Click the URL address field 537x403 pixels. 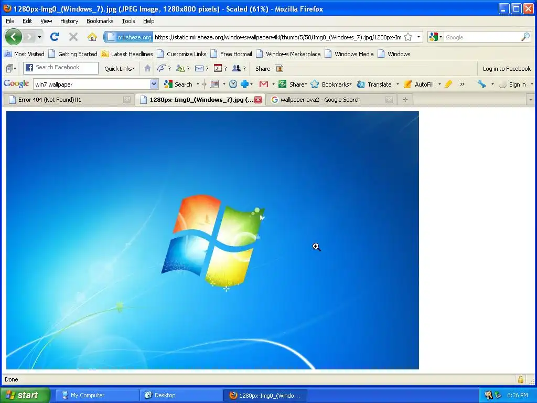[278, 37]
